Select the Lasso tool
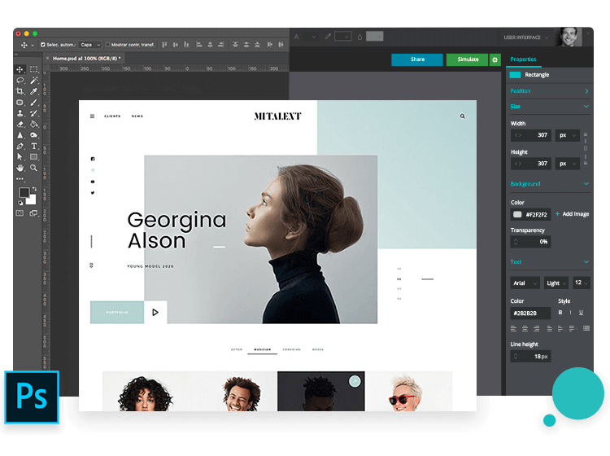Screen dimensions: 610x456 (20, 81)
